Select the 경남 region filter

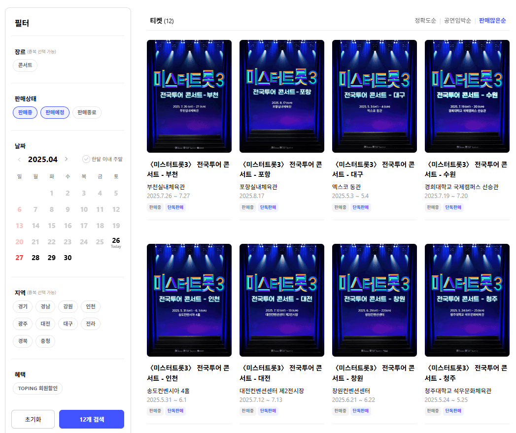point(45,307)
